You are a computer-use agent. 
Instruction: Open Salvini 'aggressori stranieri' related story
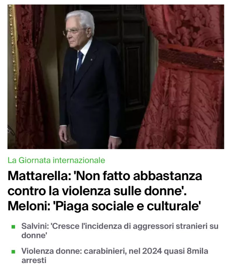[120, 231]
